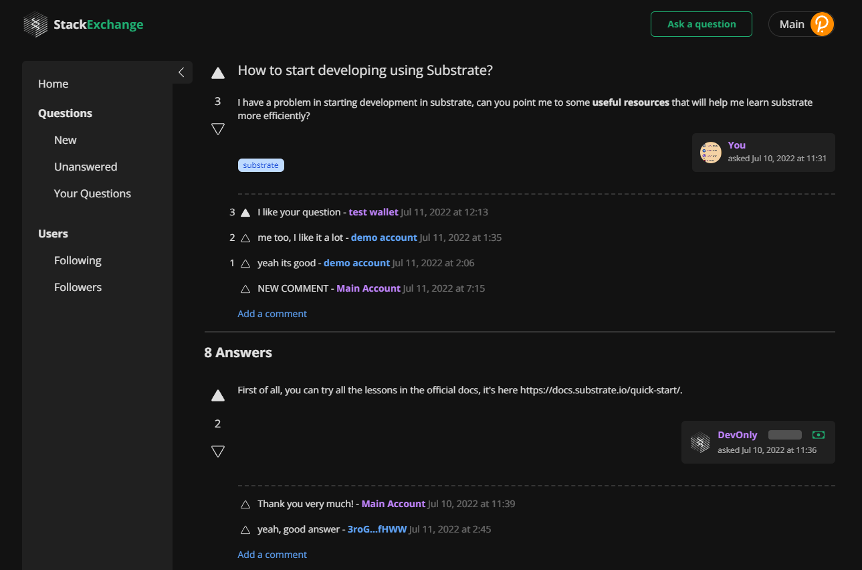Screen dimensions: 862x570
Task: Downvote the first answer about official docs
Action: (x=218, y=452)
